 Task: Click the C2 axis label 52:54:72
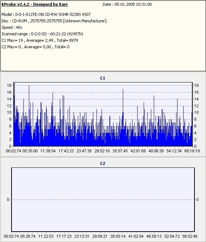172,236
